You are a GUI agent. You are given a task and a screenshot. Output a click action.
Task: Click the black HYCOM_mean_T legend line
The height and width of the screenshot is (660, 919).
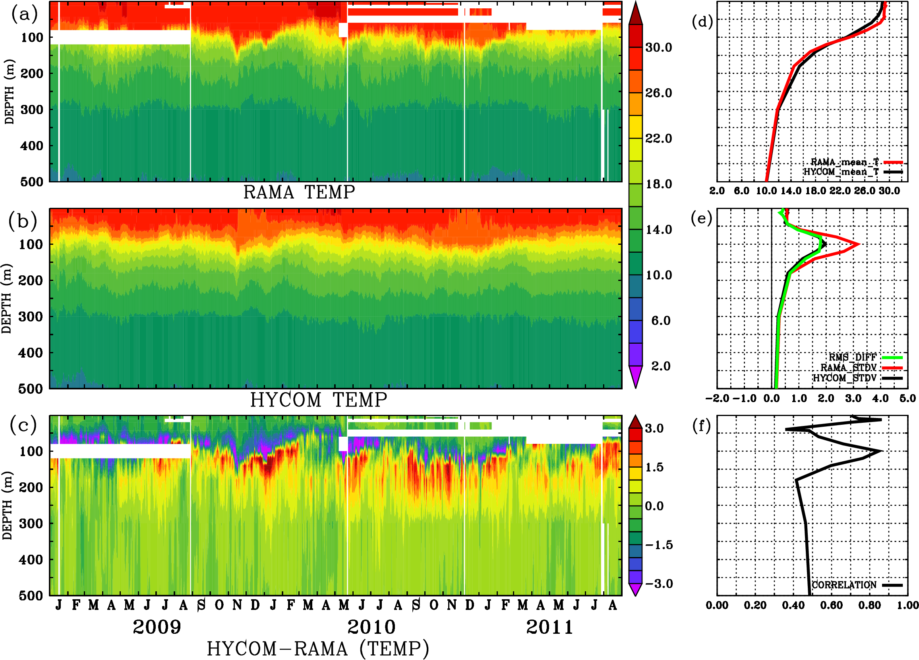[893, 172]
